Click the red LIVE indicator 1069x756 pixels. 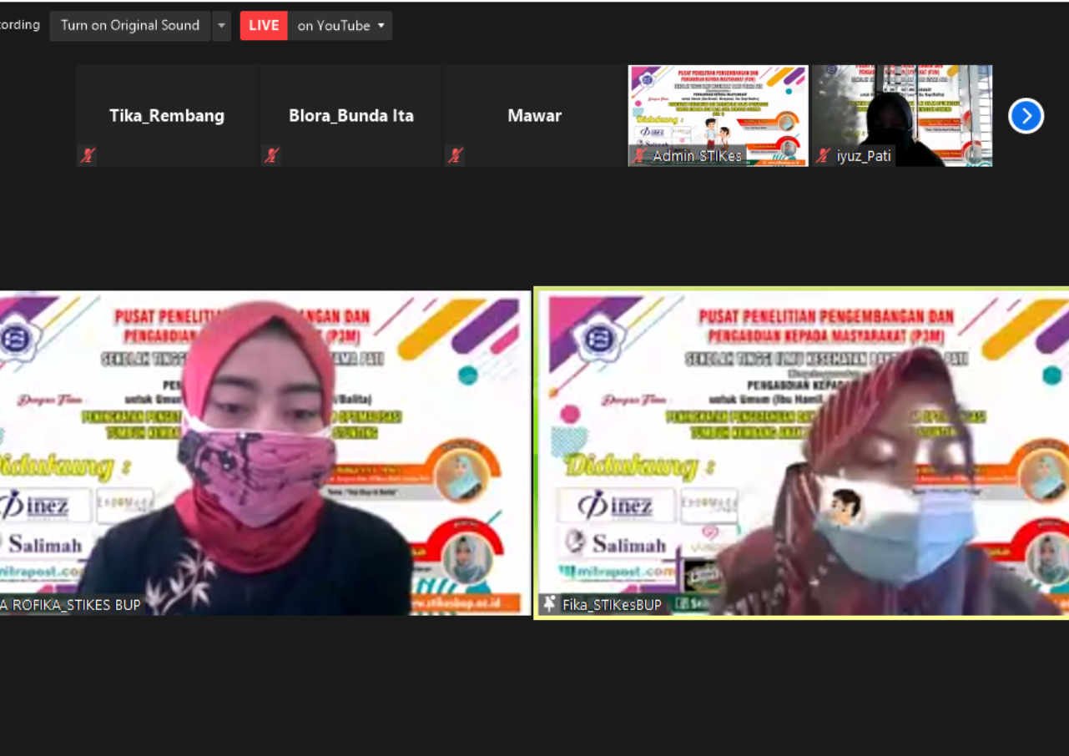point(264,26)
